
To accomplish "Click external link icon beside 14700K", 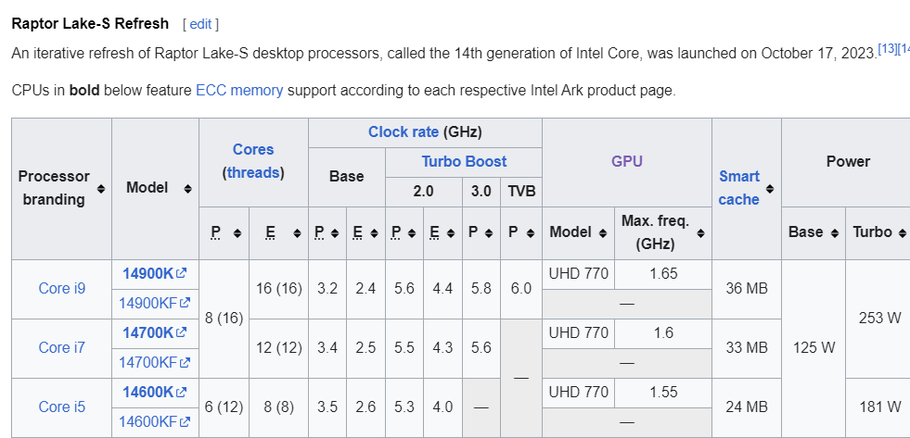I will [181, 332].
